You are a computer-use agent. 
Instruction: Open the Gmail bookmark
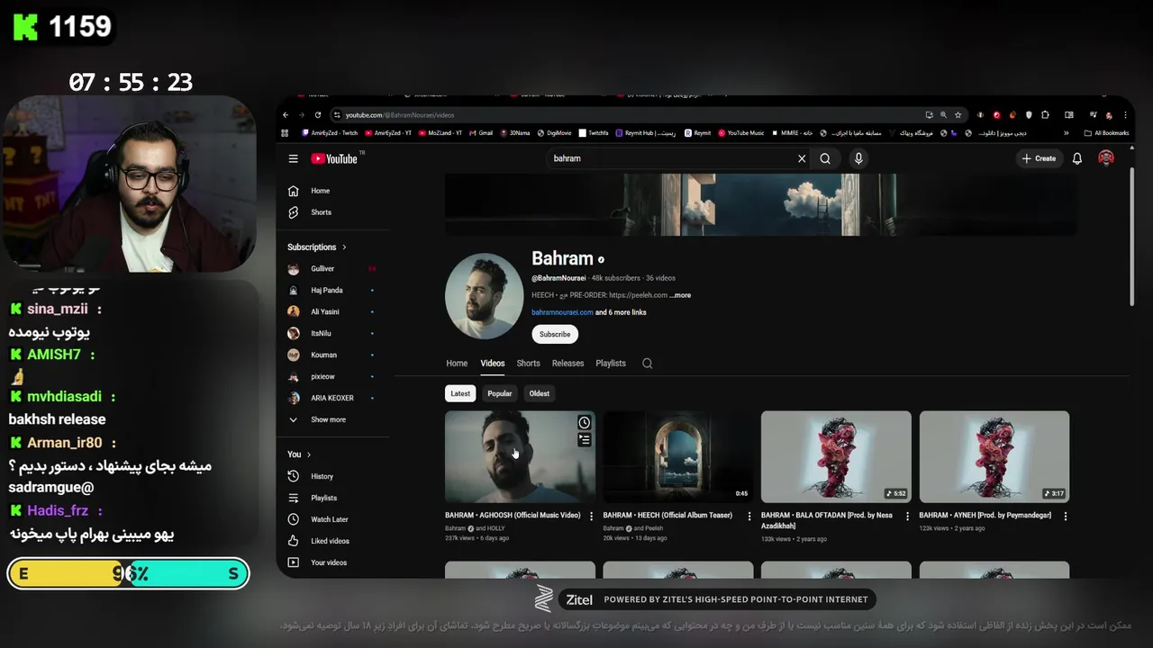click(480, 133)
